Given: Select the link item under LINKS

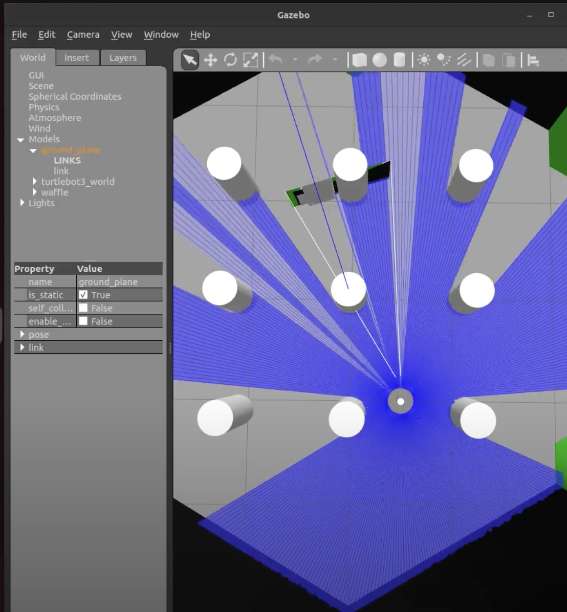Looking at the screenshot, I should (x=61, y=171).
